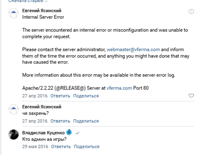
Task: Open first Евгений Ясинский author name
Action: pyautogui.click(x=42, y=11)
